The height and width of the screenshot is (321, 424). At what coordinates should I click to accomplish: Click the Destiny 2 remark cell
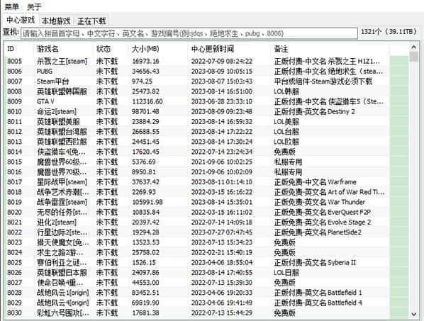315,111
